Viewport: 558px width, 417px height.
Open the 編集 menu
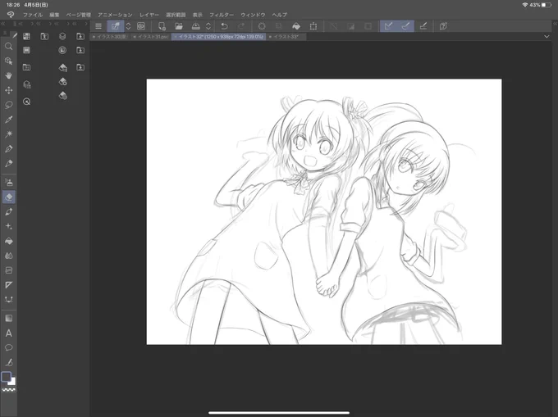click(x=54, y=15)
